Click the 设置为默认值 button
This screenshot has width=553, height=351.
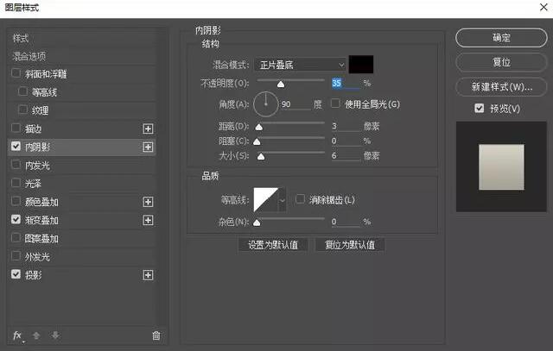(273, 245)
